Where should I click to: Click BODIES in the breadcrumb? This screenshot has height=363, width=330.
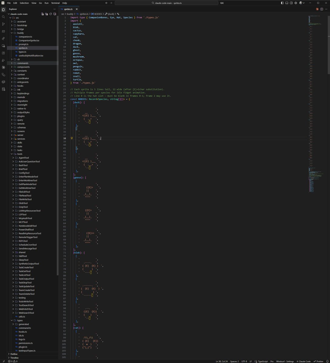tap(98, 14)
